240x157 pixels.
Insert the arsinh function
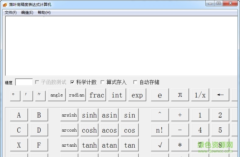69,115
